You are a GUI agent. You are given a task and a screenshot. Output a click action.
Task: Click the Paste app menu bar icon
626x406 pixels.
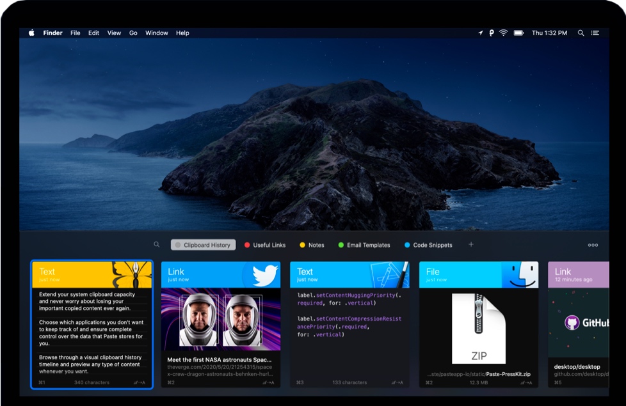tap(492, 33)
